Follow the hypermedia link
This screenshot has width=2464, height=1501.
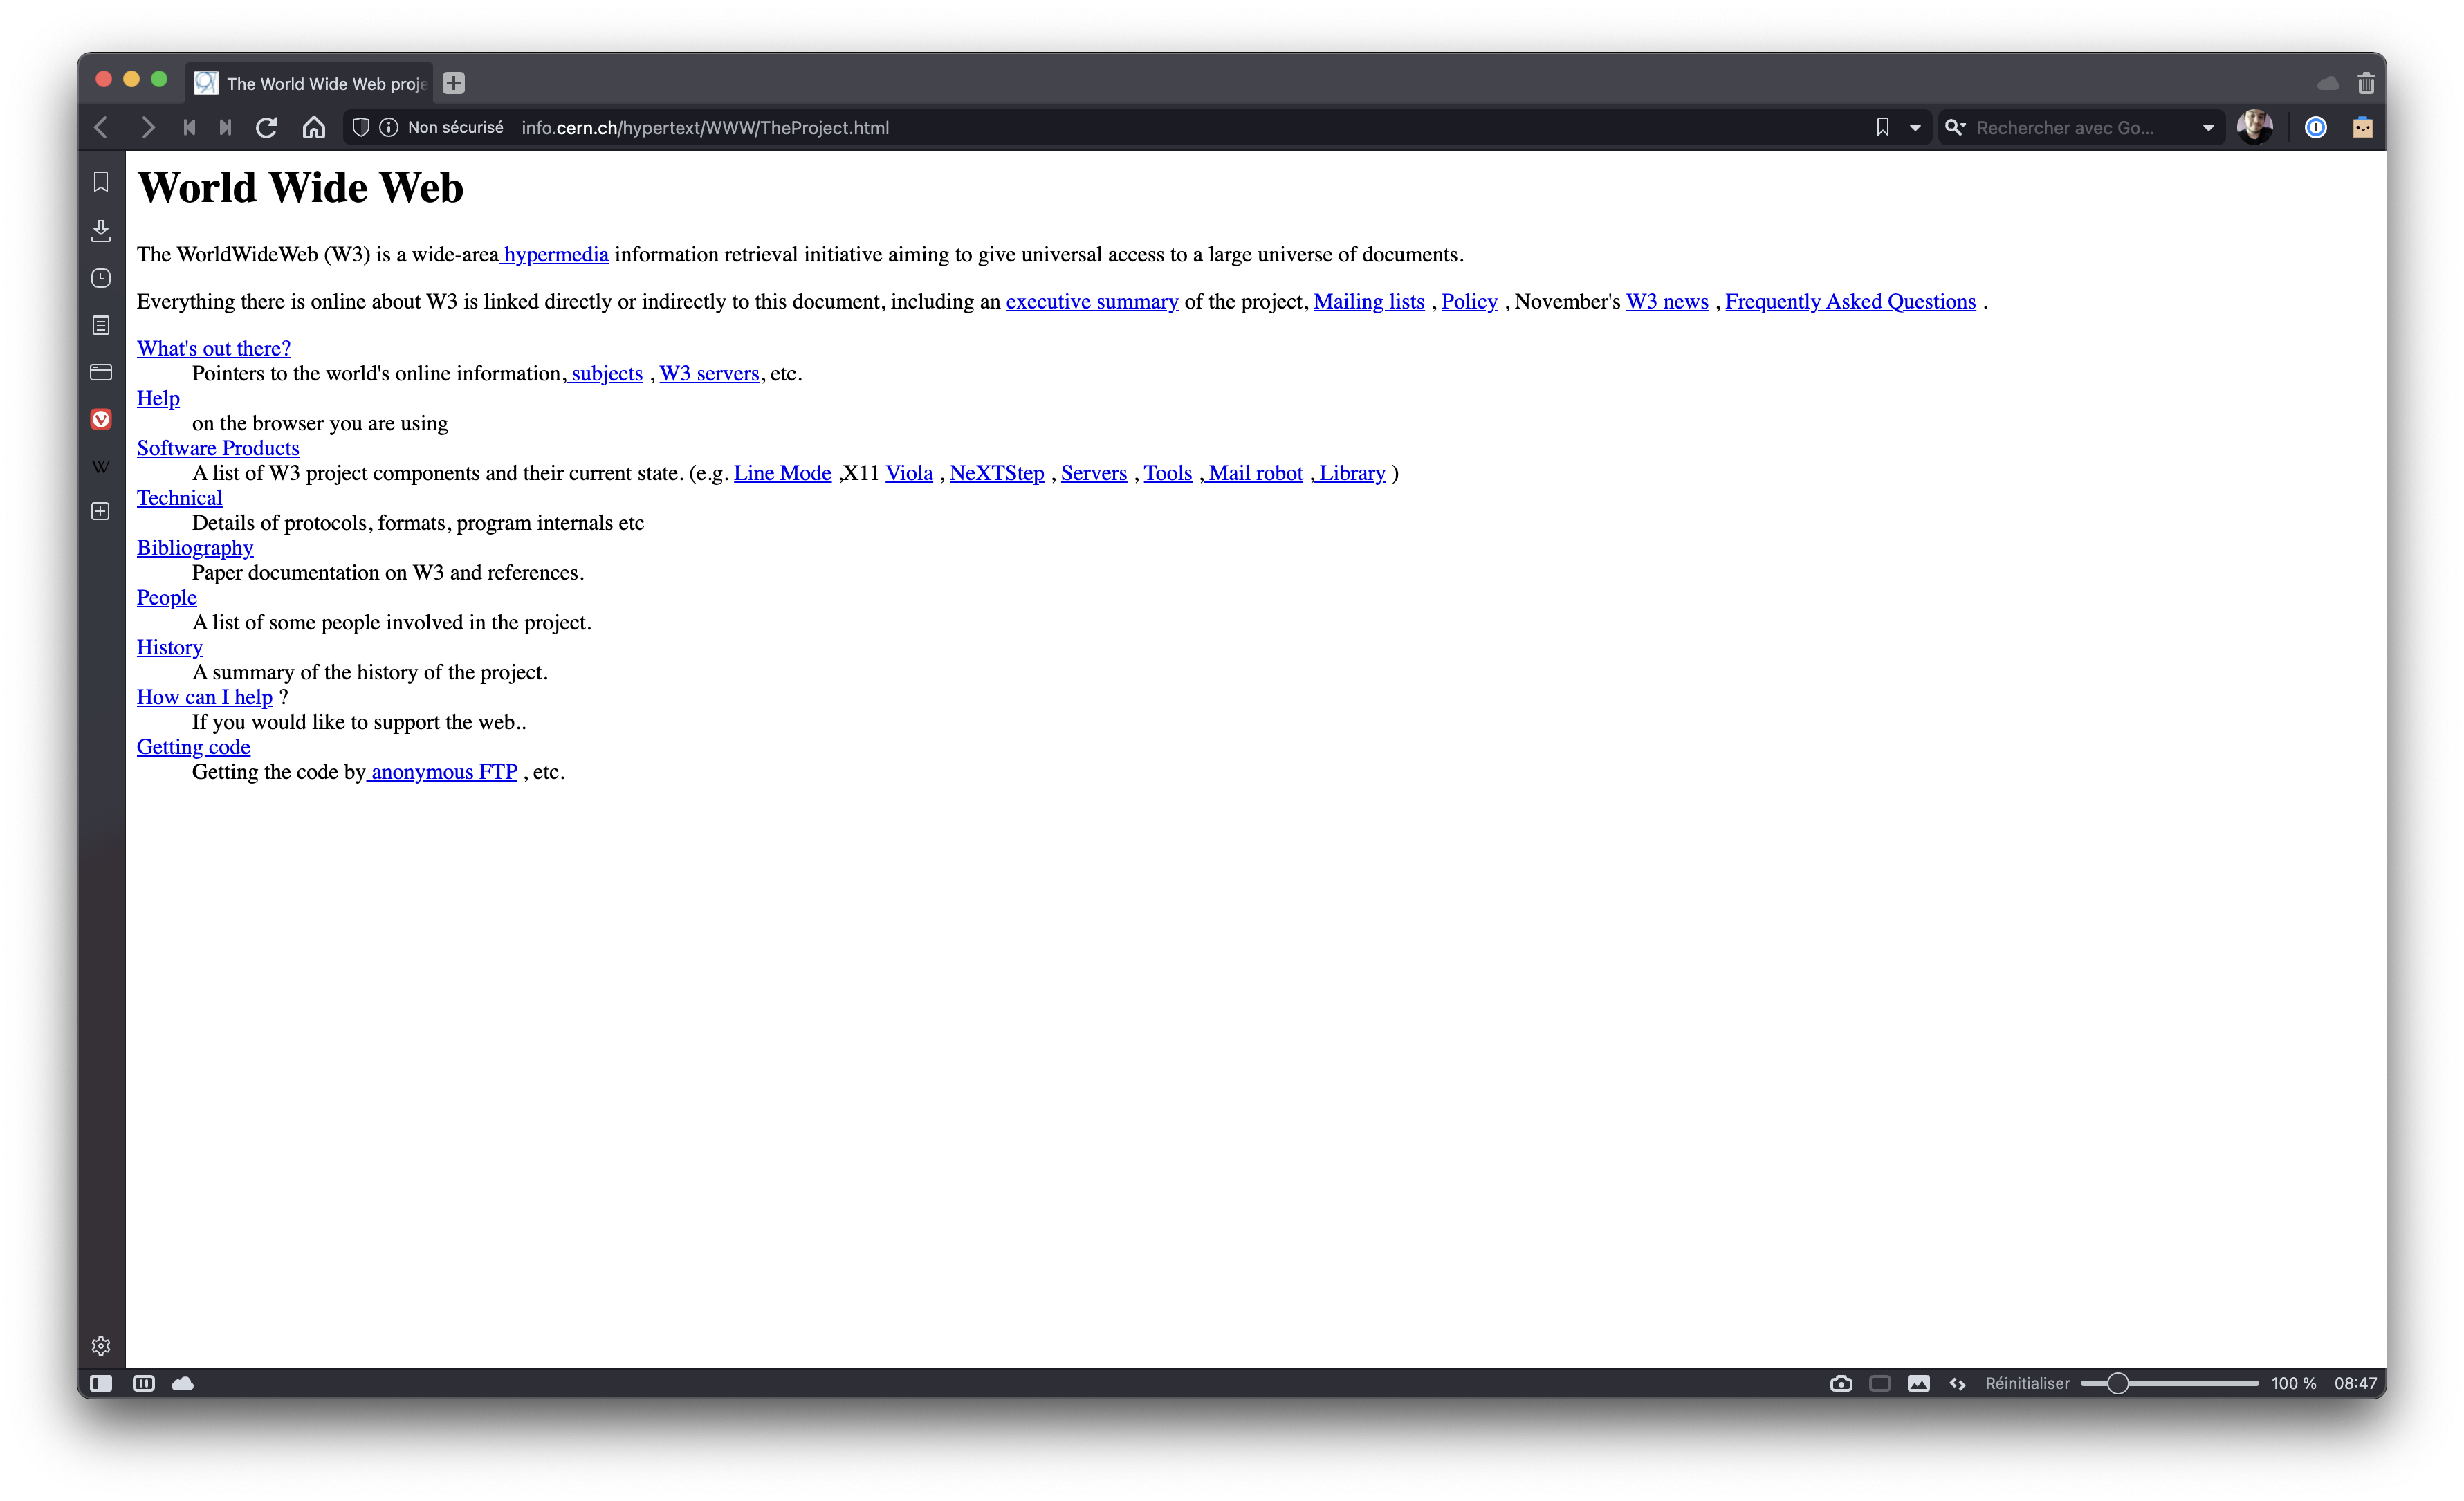(x=556, y=254)
